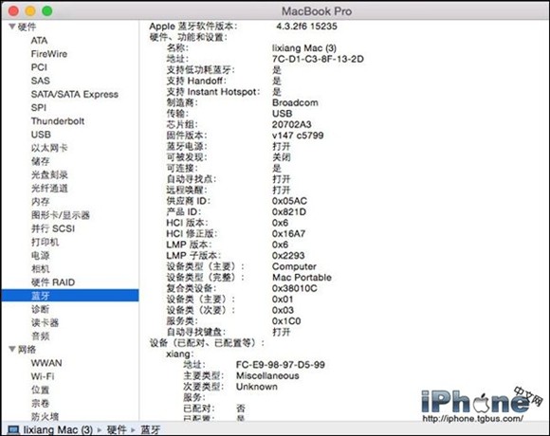This screenshot has height=436, width=550.
Task: Open the 图形卡/显示器 graphics entry
Action: pyautogui.click(x=61, y=215)
